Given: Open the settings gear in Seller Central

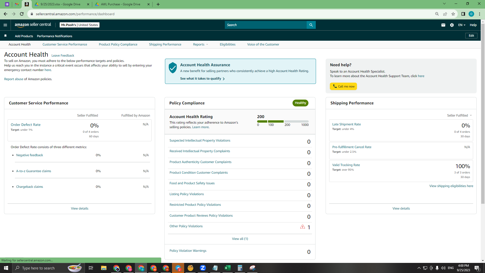Looking at the screenshot, I should pyautogui.click(x=452, y=25).
